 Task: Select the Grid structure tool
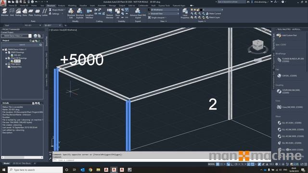click(x=12, y=12)
